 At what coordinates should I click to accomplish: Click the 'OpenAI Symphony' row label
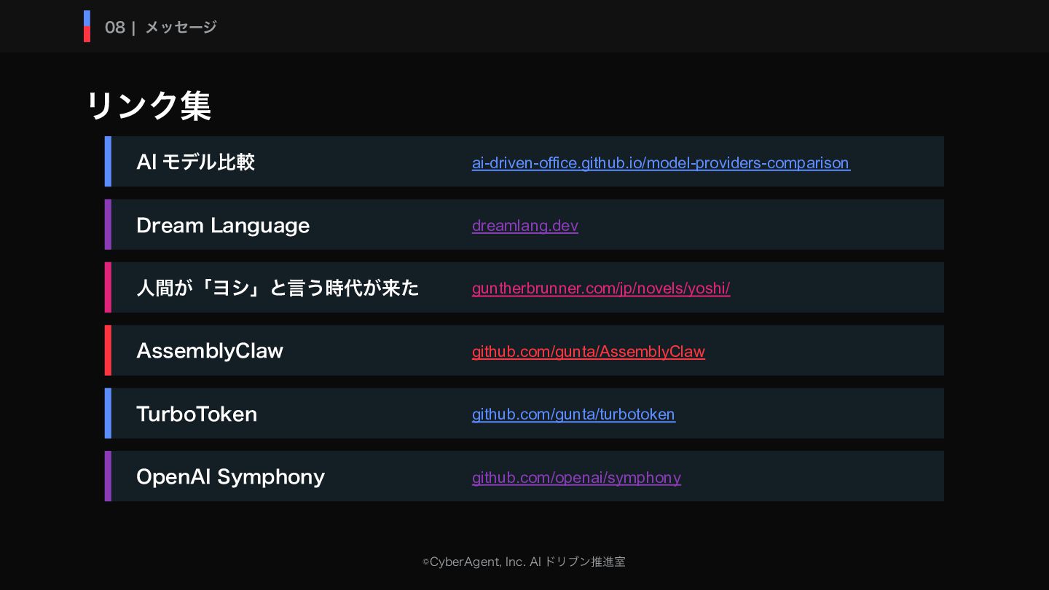pos(230,476)
